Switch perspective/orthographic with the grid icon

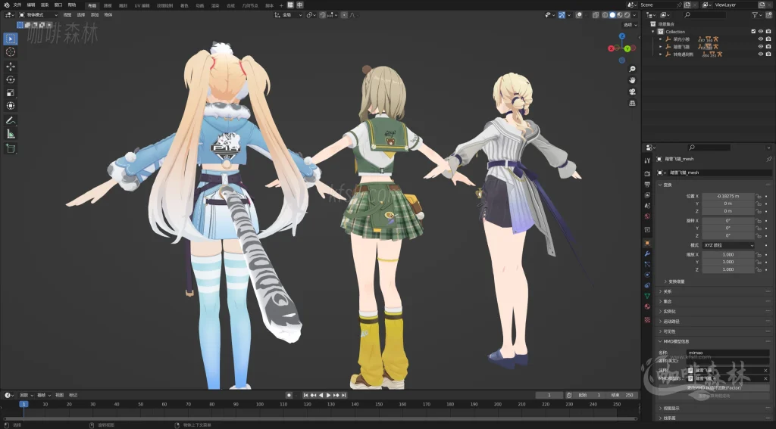pyautogui.click(x=632, y=104)
